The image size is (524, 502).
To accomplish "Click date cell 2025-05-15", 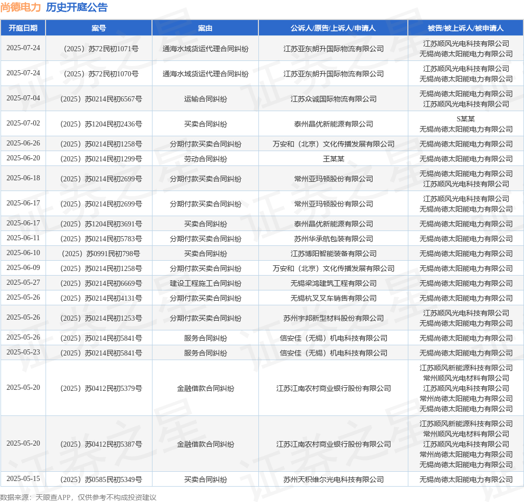I will coord(23,478).
